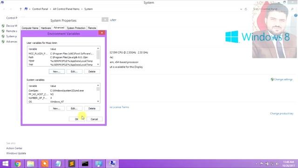Open the Remote tab
298x168 pixels.
coord(92,28)
